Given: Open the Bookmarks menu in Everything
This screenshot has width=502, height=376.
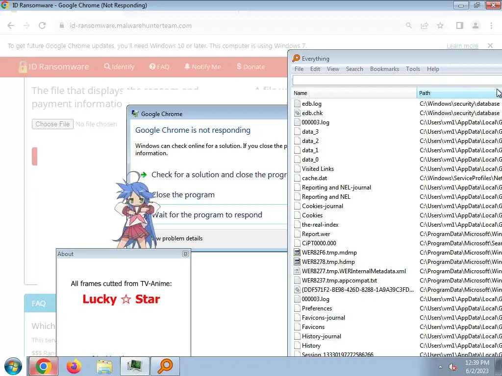Looking at the screenshot, I should tap(384, 69).
